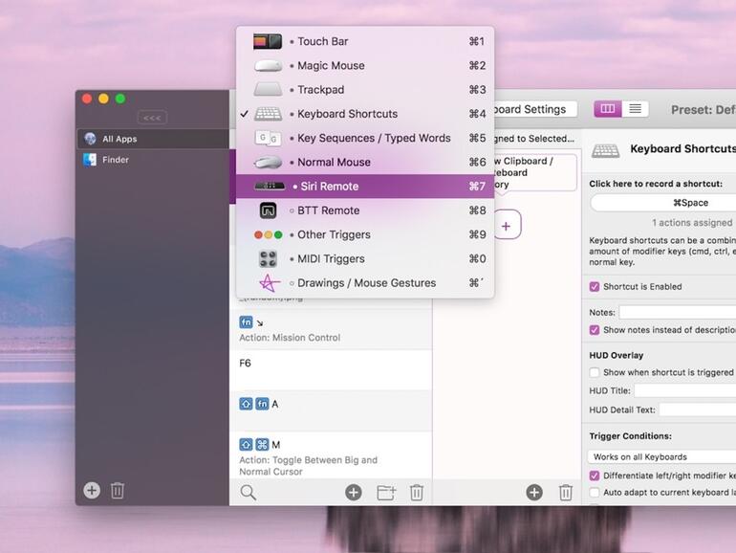Open the trigger search magnifier

pyautogui.click(x=248, y=493)
